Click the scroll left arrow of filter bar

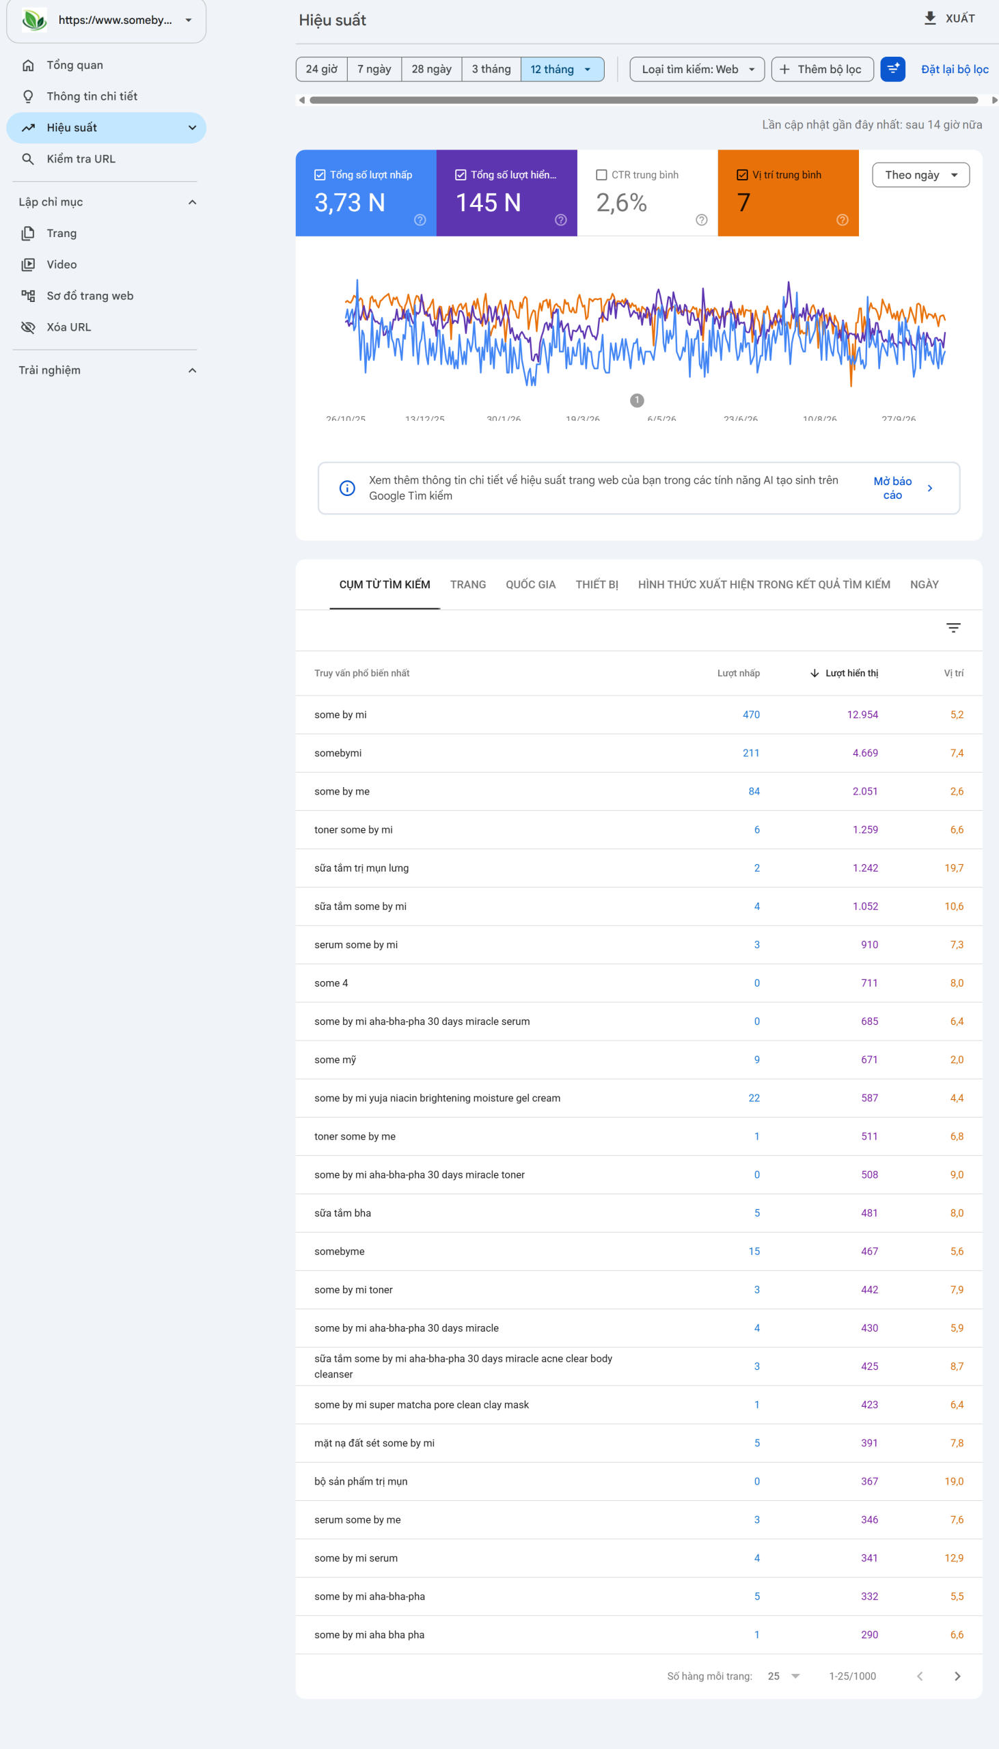click(x=301, y=100)
